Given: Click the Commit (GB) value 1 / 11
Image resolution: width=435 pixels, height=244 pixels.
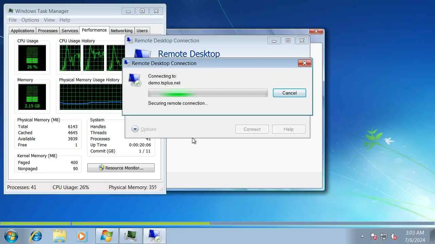Looking at the screenshot, I should pos(145,151).
